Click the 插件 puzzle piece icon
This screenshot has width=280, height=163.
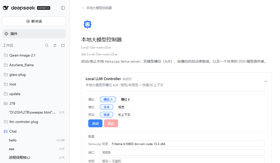point(6,34)
